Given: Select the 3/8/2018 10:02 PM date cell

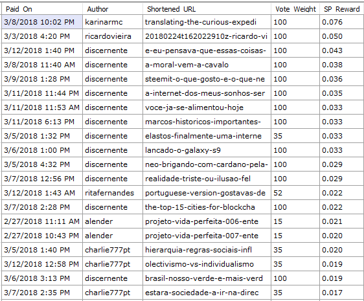Looking at the screenshot, I should [x=42, y=22].
